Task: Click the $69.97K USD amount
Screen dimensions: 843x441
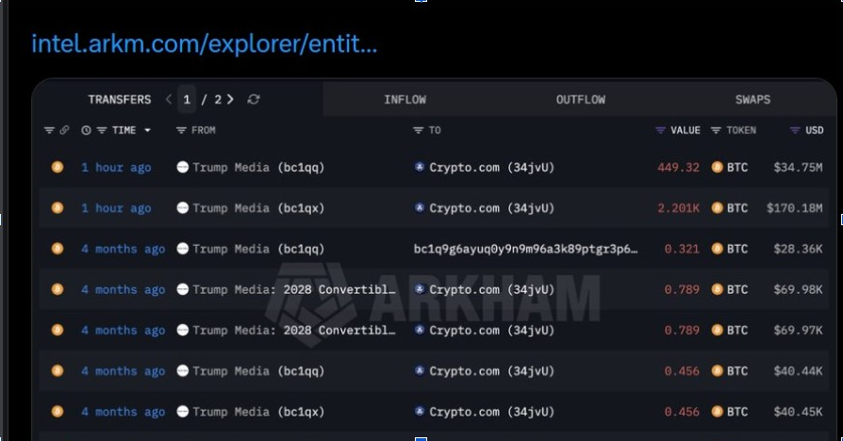Action: click(x=799, y=331)
